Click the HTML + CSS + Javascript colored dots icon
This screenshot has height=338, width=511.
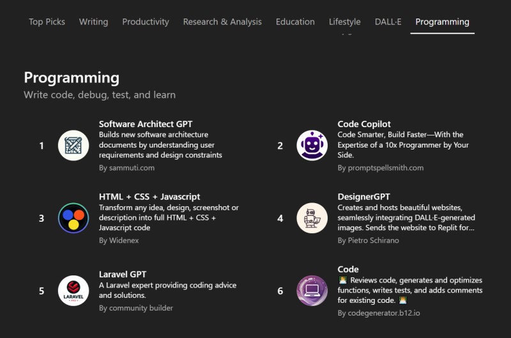[73, 218]
